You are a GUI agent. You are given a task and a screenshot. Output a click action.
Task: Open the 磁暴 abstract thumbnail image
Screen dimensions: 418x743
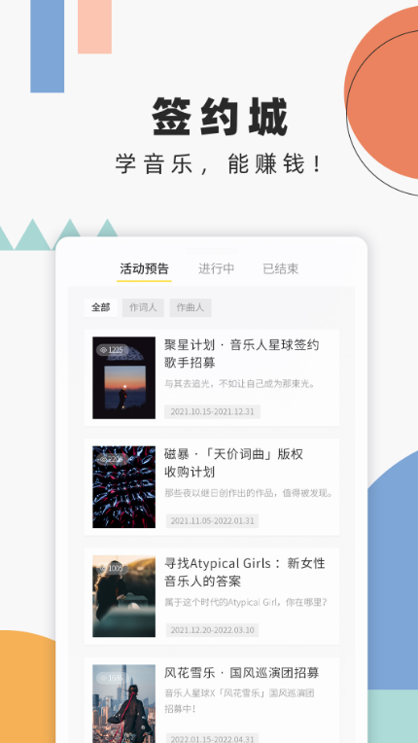124,486
